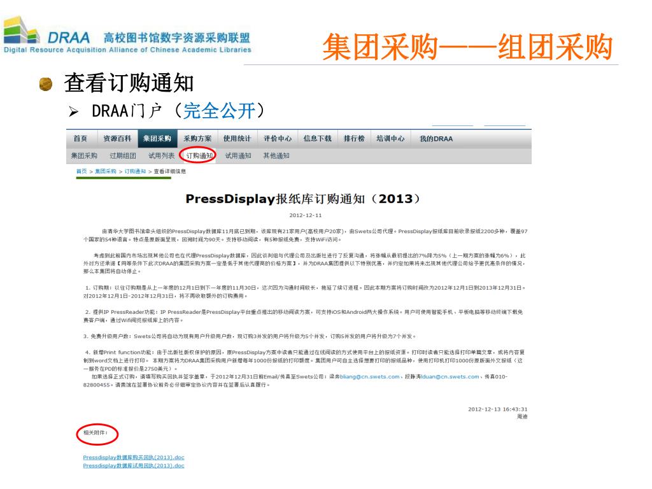
Task: Download Pressdisplay数据库试用回执(2013).doc attachment
Action: point(134,465)
